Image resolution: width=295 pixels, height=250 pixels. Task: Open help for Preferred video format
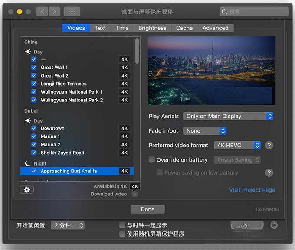click(x=269, y=145)
